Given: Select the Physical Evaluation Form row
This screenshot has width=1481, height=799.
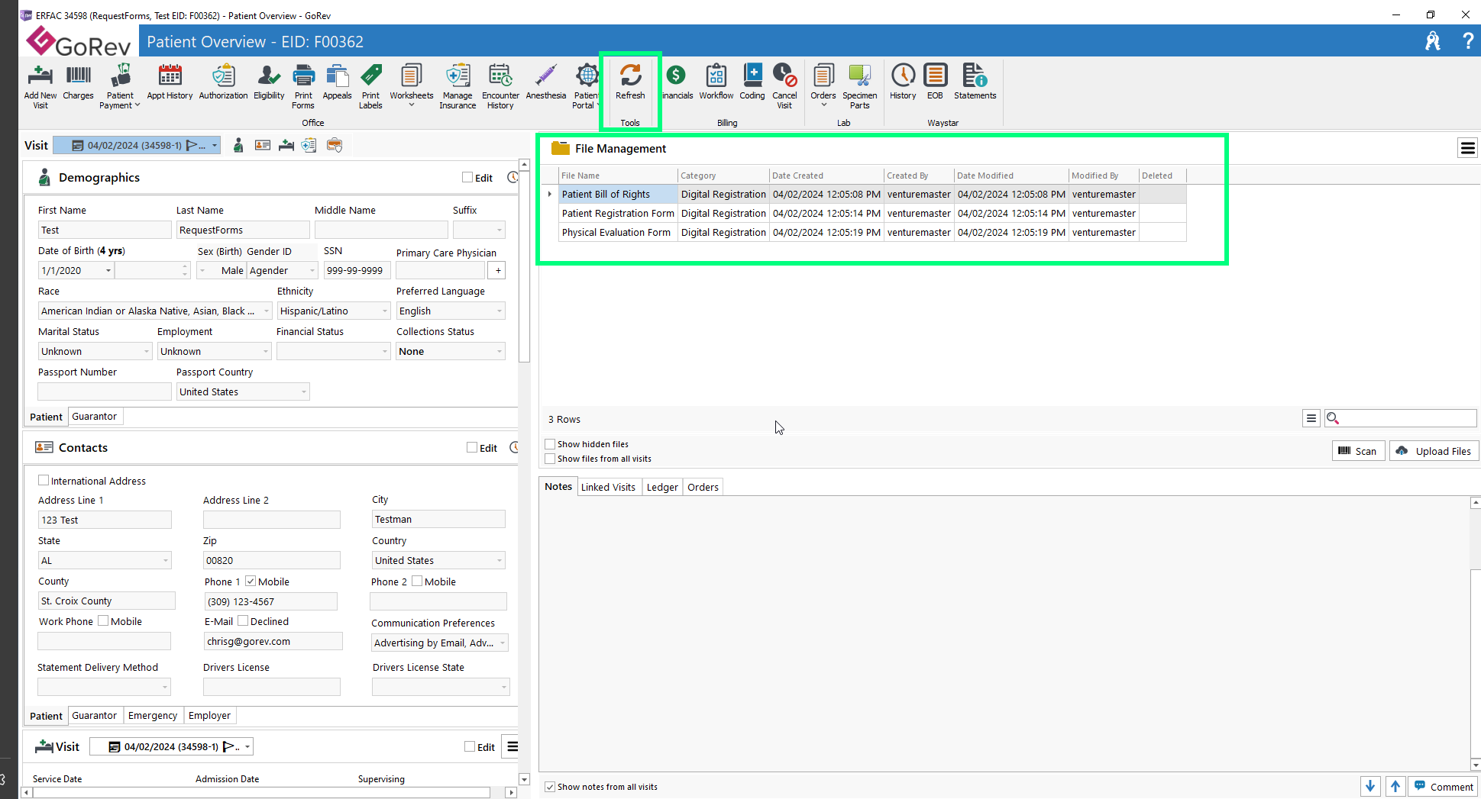Looking at the screenshot, I should coord(871,232).
